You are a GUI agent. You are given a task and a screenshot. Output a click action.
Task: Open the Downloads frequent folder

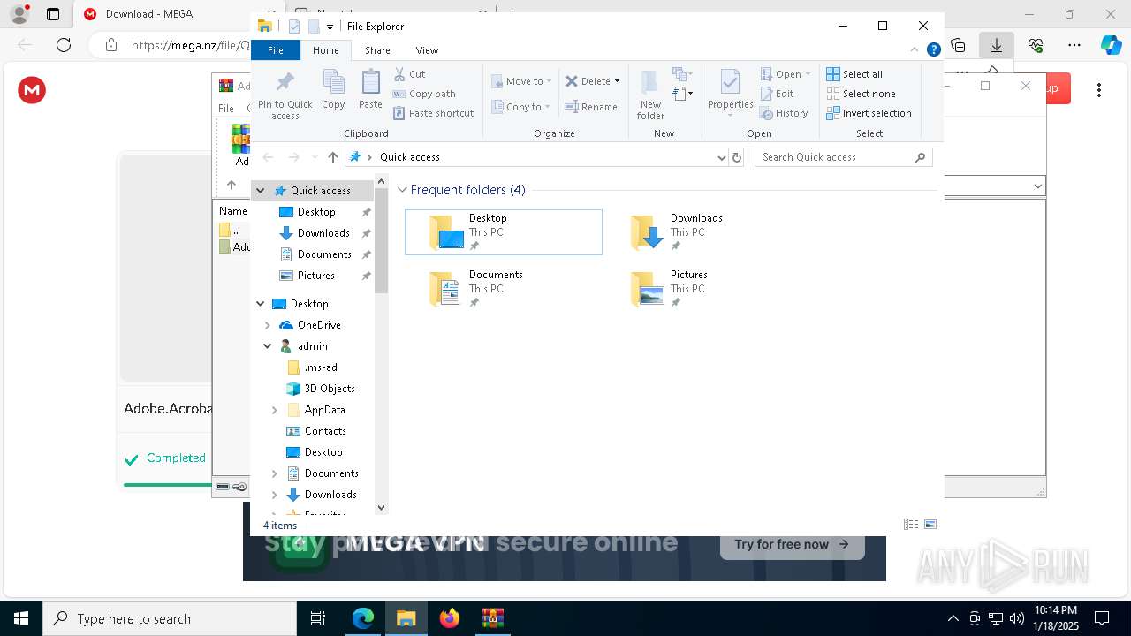(x=705, y=232)
